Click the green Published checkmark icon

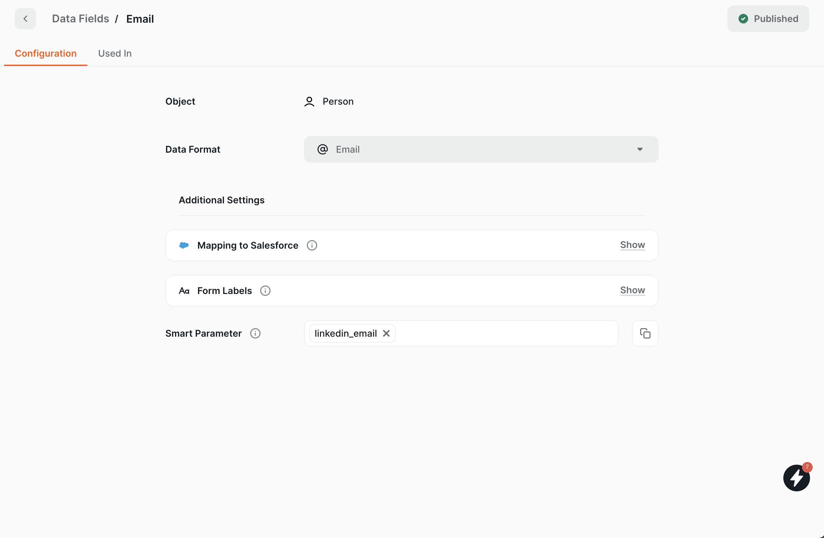click(743, 19)
